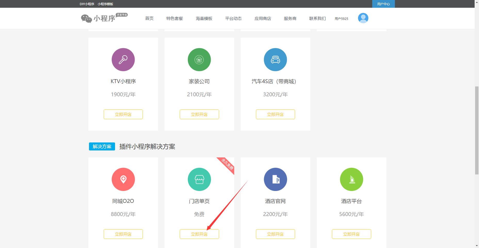Click 立即开店 under 酒店官网
The width and height of the screenshot is (479, 248).
(x=275, y=234)
